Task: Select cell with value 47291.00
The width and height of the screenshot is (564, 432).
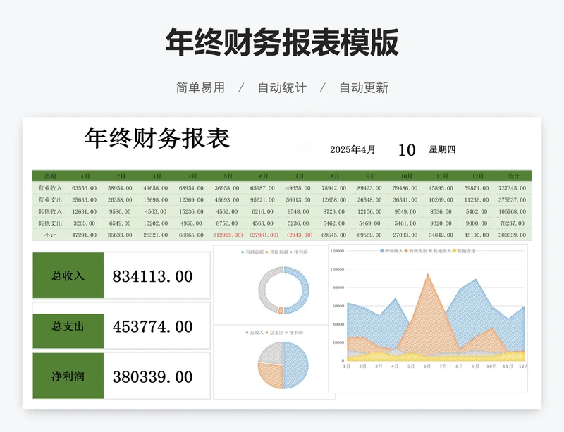Action: pyautogui.click(x=84, y=235)
